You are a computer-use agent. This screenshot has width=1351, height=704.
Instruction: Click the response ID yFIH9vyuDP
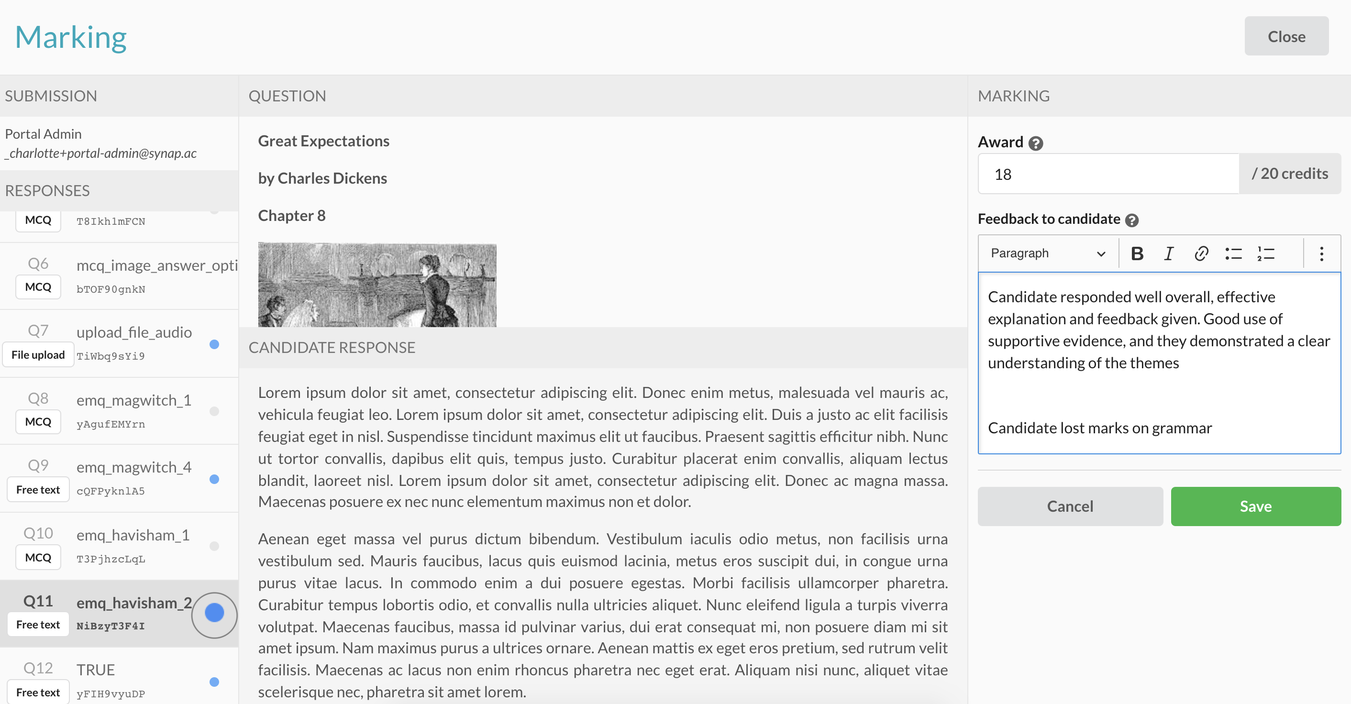pos(111,694)
